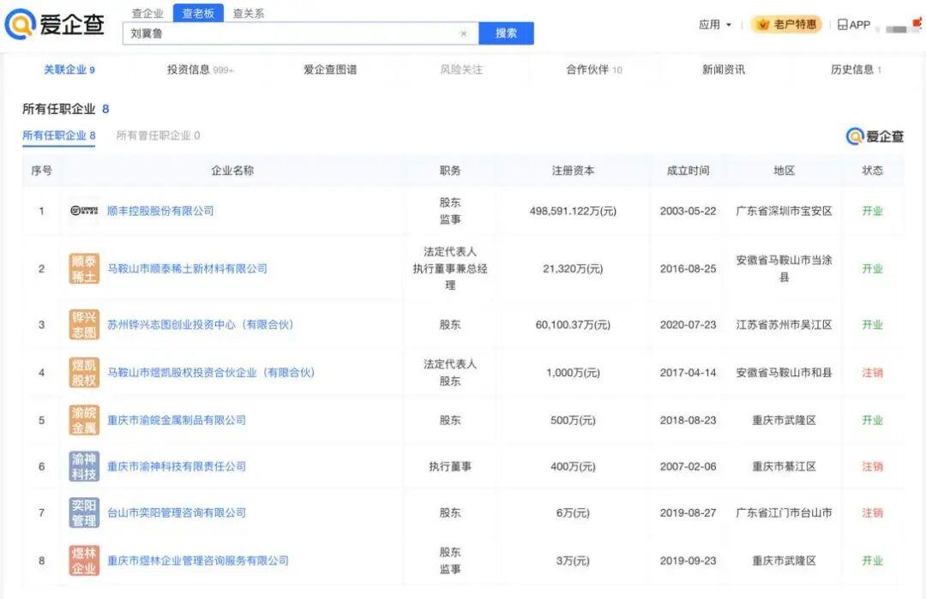Select the 2003-05-22 founding date cell
926x599 pixels.
click(688, 211)
